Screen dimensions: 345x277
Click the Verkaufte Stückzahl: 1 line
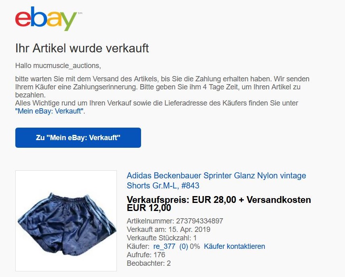(x=162, y=238)
